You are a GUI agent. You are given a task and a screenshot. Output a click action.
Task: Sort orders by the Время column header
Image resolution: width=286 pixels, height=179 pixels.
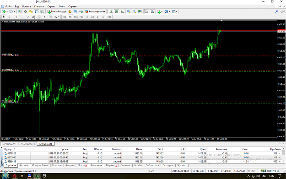pyautogui.click(x=64, y=149)
